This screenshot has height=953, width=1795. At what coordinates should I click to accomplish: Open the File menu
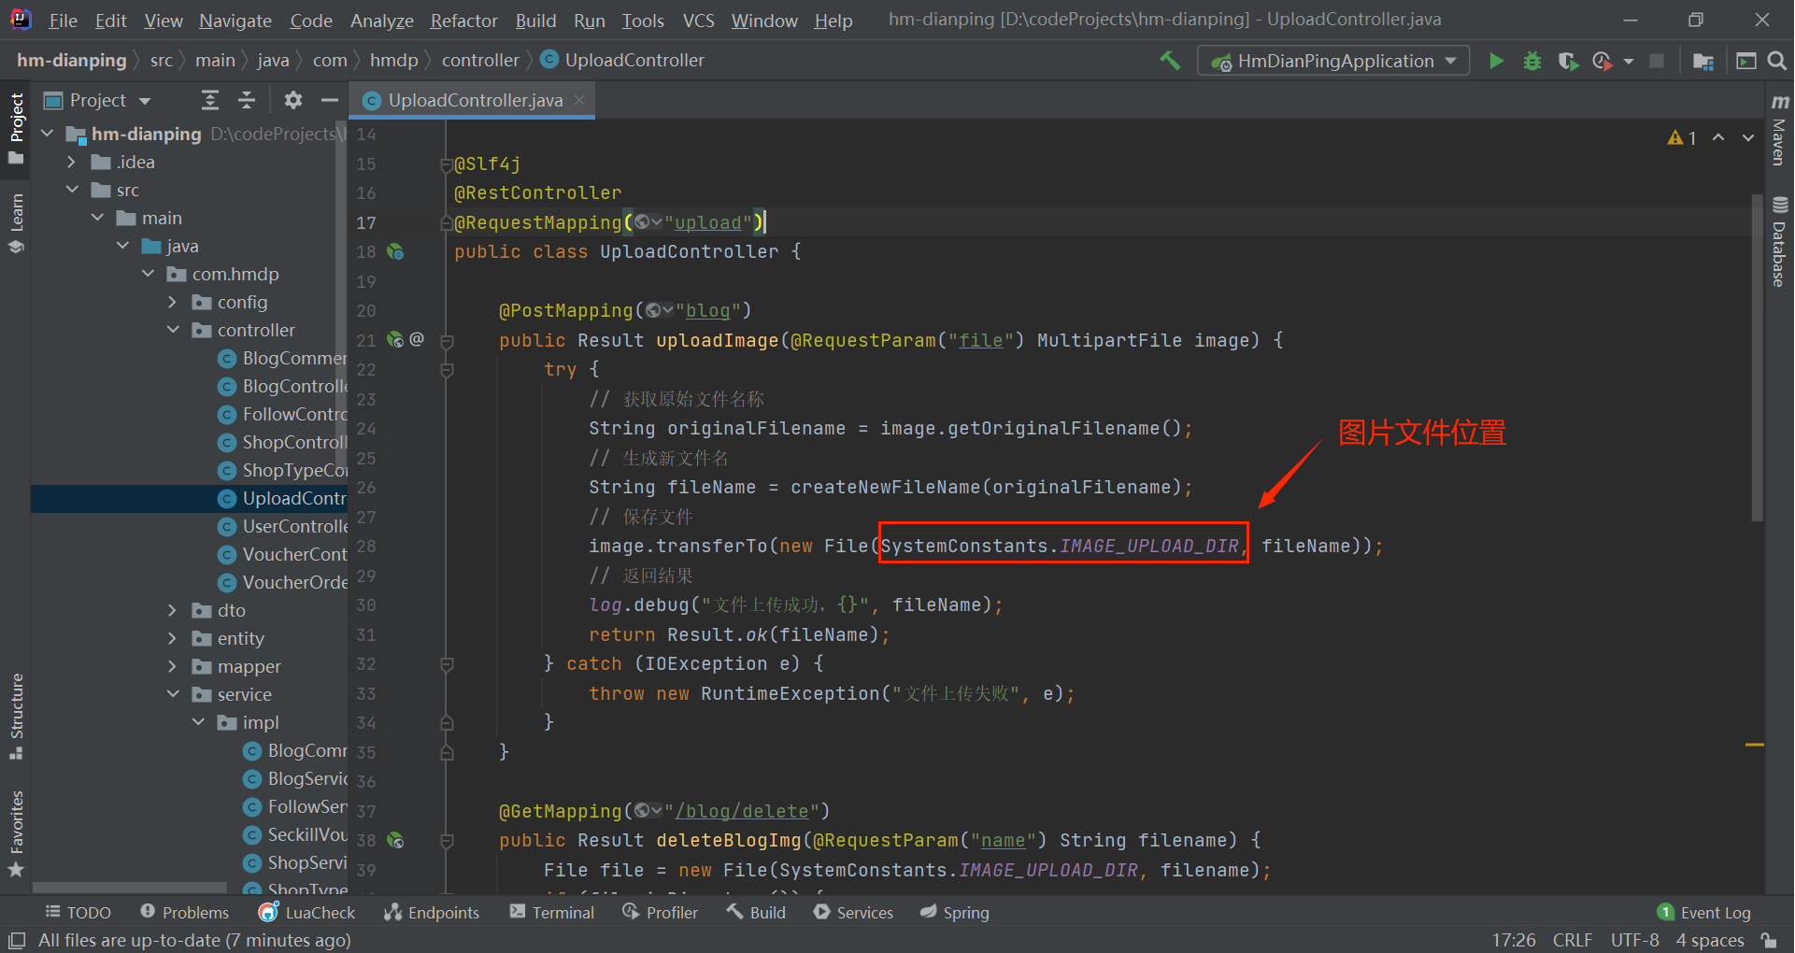click(63, 20)
